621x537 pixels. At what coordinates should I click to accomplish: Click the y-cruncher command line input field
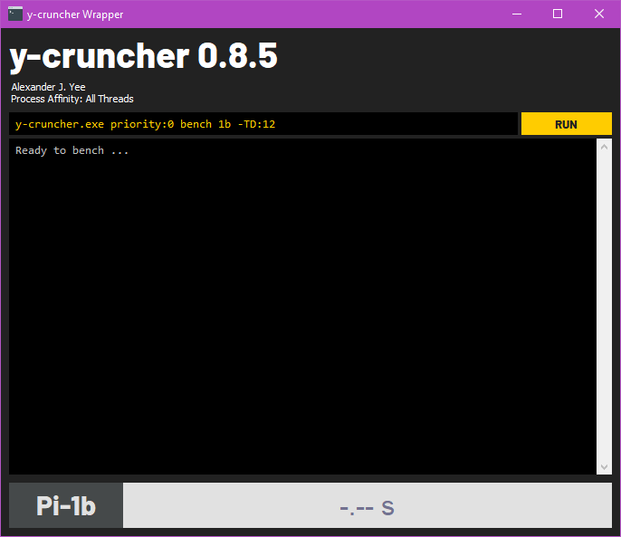(263, 124)
